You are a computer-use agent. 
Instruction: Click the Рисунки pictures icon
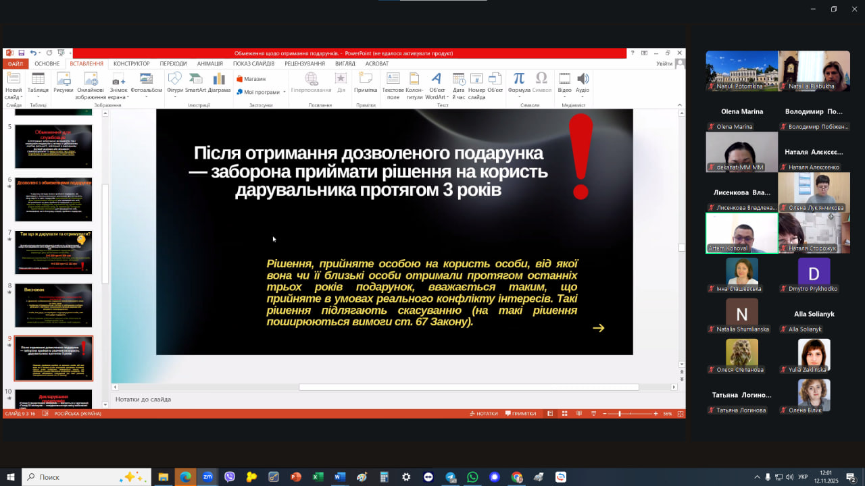64,83
